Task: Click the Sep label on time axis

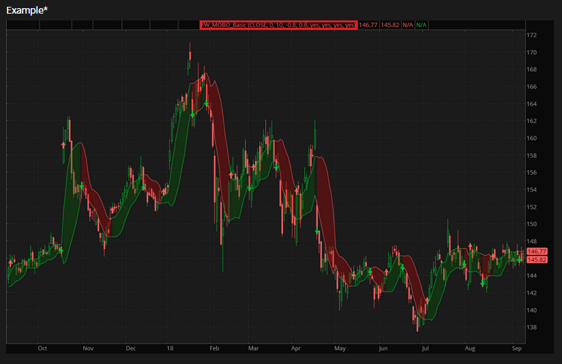Action: [516, 348]
